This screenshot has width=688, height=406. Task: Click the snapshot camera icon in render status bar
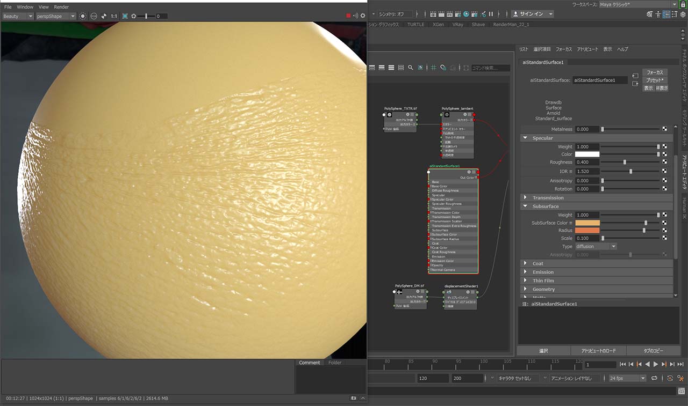coord(354,398)
